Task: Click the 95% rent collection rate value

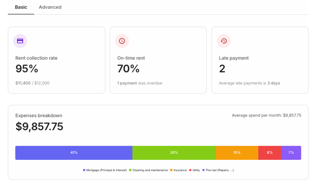Action: (x=27, y=69)
